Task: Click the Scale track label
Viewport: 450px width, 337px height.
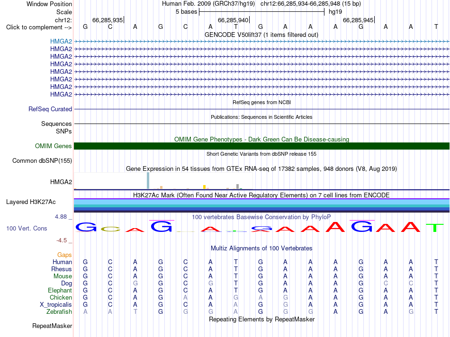Action: (x=64, y=12)
